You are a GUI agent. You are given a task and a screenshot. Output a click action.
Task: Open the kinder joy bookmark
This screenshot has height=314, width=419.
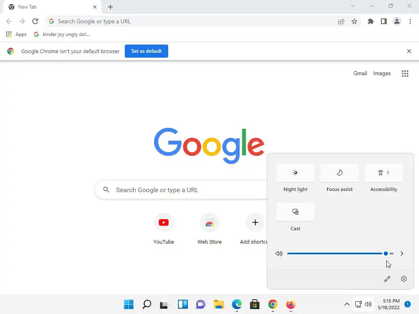62,34
